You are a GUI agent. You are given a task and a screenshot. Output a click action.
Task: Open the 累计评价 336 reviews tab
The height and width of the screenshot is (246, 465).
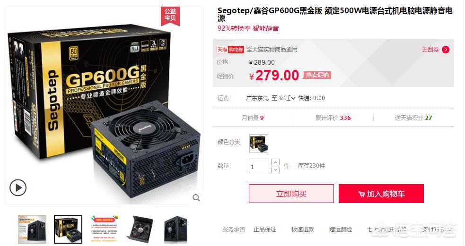tap(333, 118)
